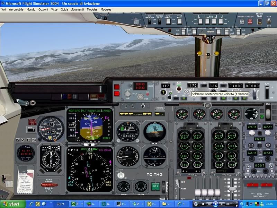Image resolution: width=277 pixels, height=208 pixels.
Task: Toggle the Logo light switch
Action: click(x=238, y=32)
